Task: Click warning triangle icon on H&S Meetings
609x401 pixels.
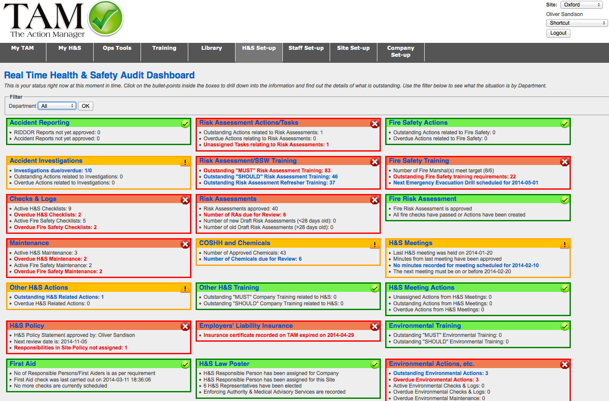Action: click(x=565, y=244)
